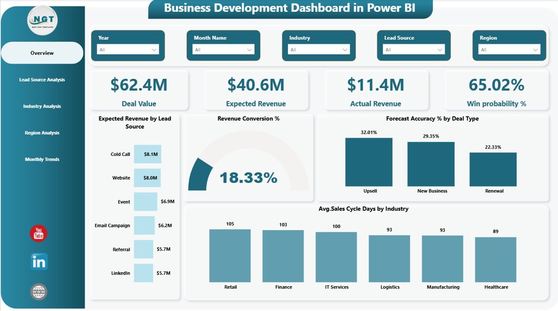
Task: Select the Cold Call bar in lead source chart
Action: click(148, 154)
